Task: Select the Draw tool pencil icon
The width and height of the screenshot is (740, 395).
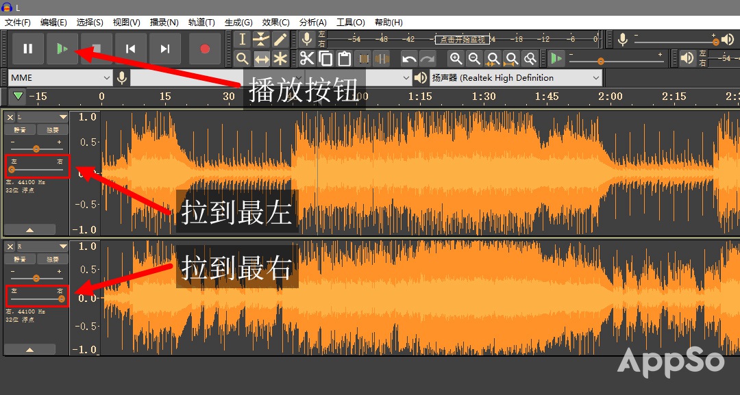Action: [x=280, y=39]
